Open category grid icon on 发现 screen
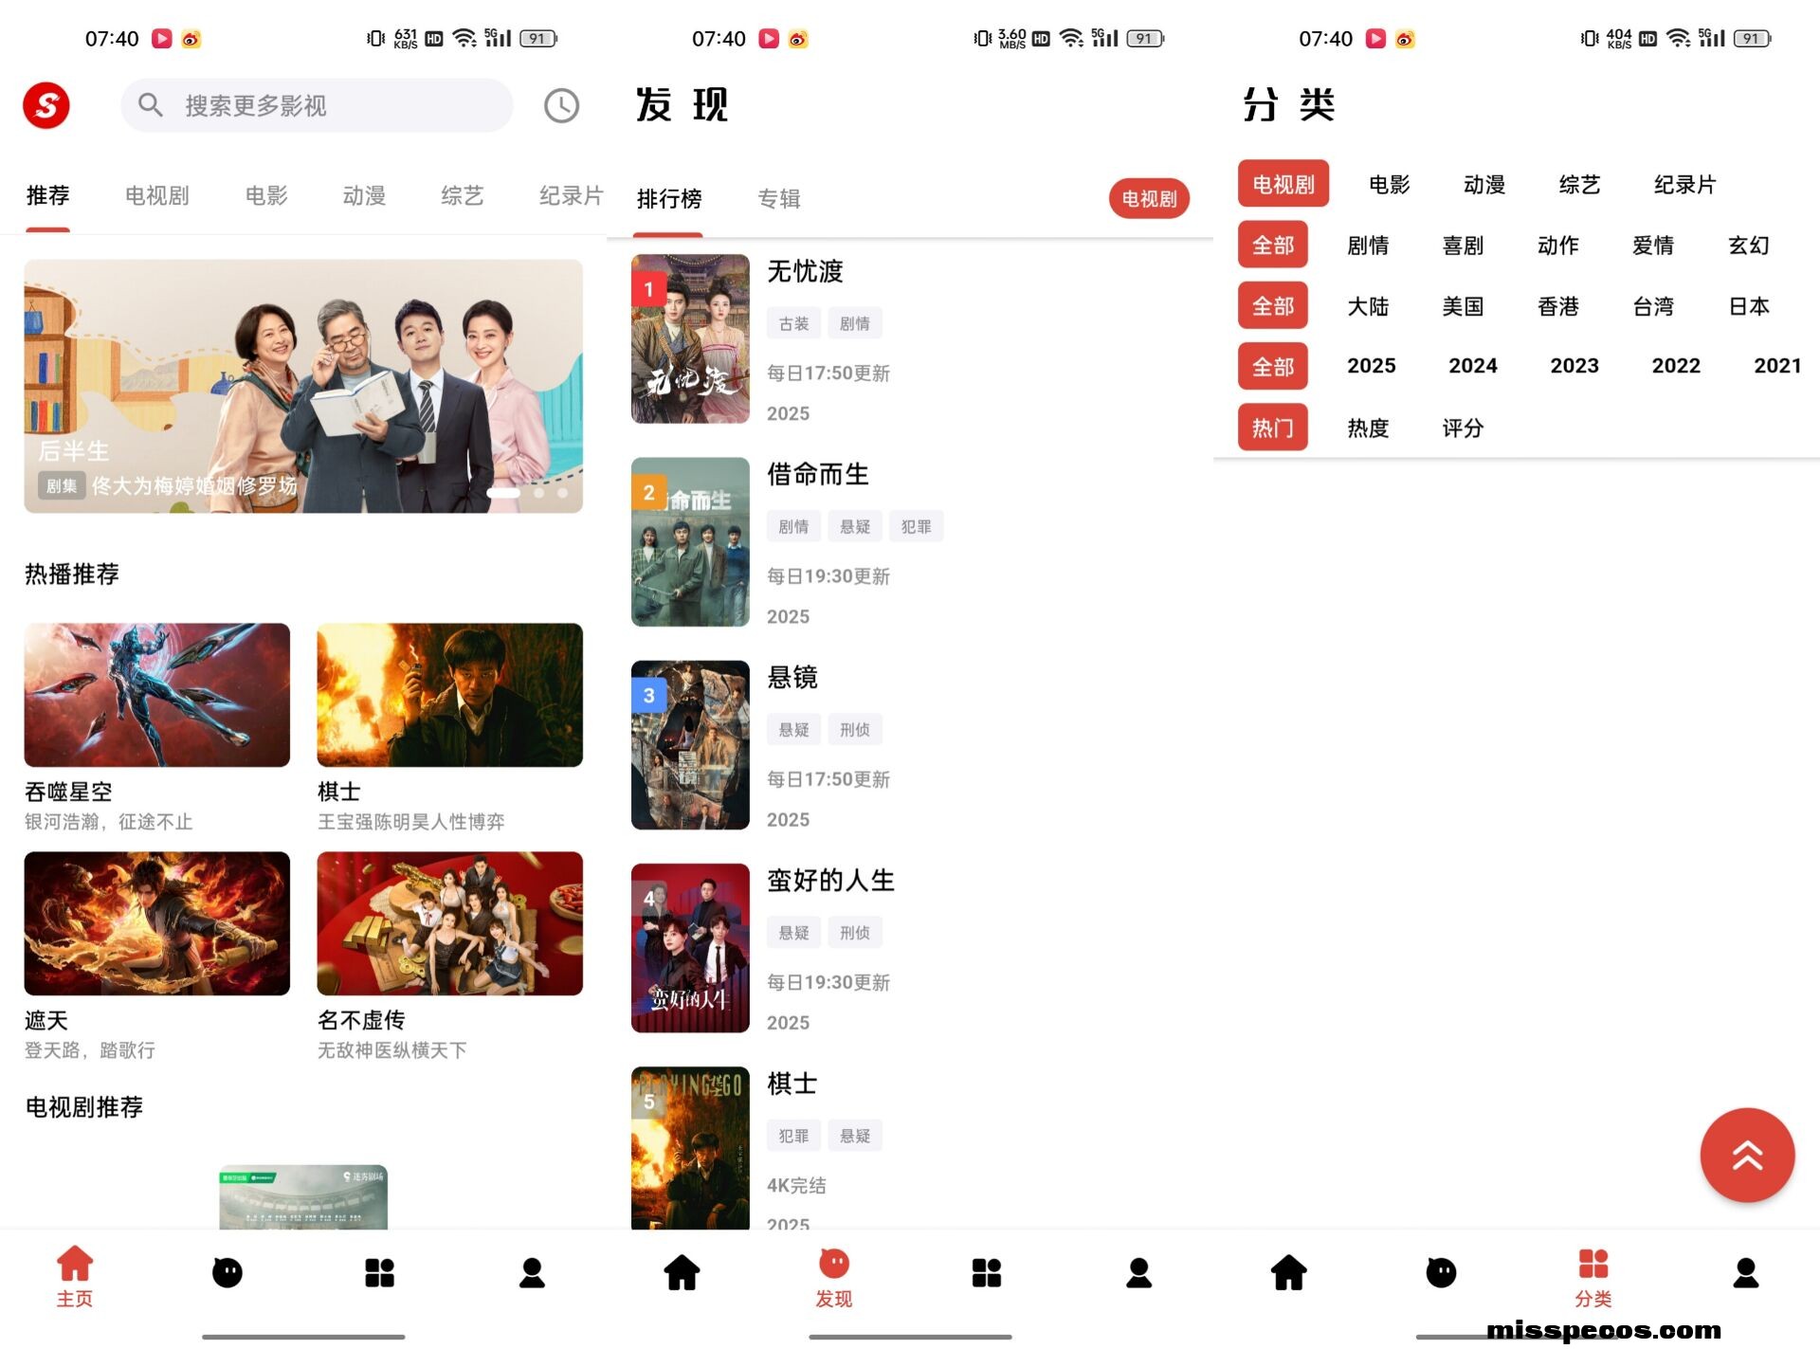Image resolution: width=1820 pixels, height=1349 pixels. [x=986, y=1272]
